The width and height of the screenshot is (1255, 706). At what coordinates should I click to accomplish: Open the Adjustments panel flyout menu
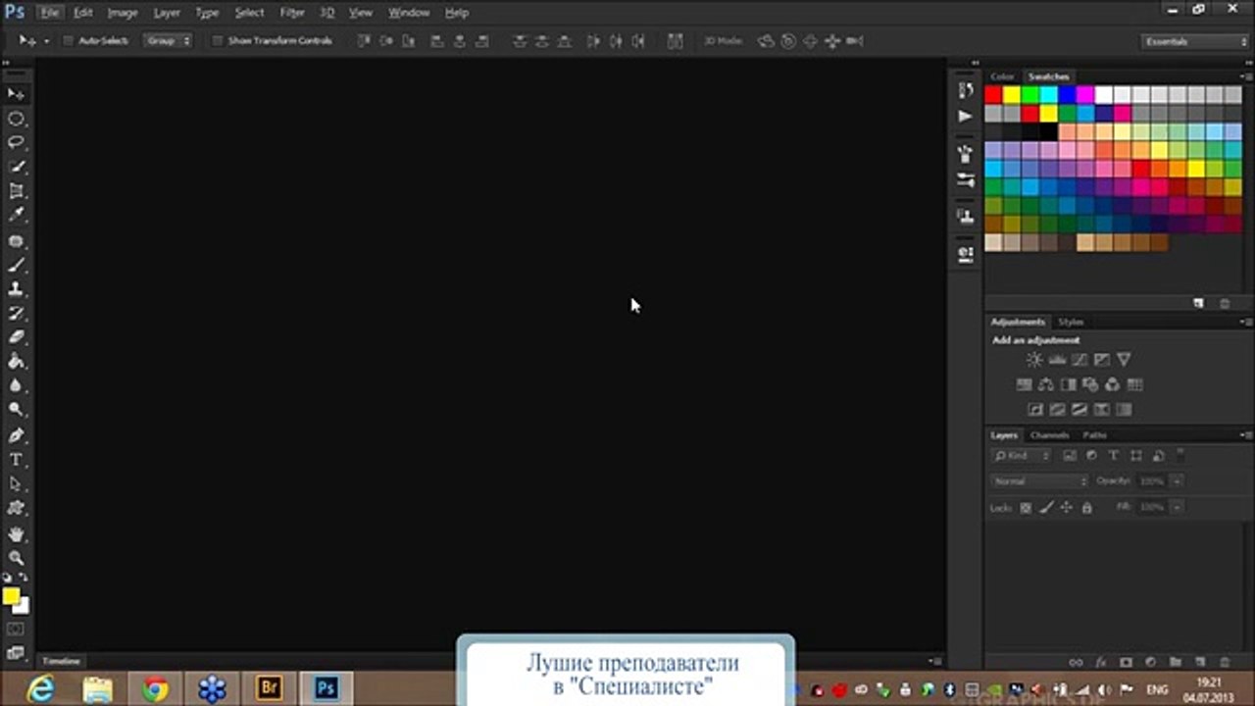coord(1246,322)
